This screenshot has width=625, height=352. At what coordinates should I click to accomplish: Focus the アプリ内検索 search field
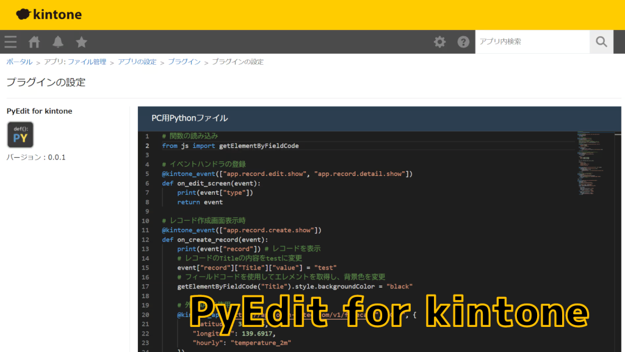tap(532, 42)
